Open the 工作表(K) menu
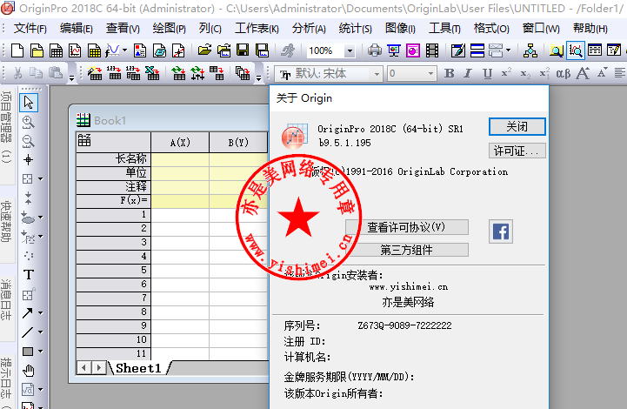627x409 pixels. coord(257,29)
